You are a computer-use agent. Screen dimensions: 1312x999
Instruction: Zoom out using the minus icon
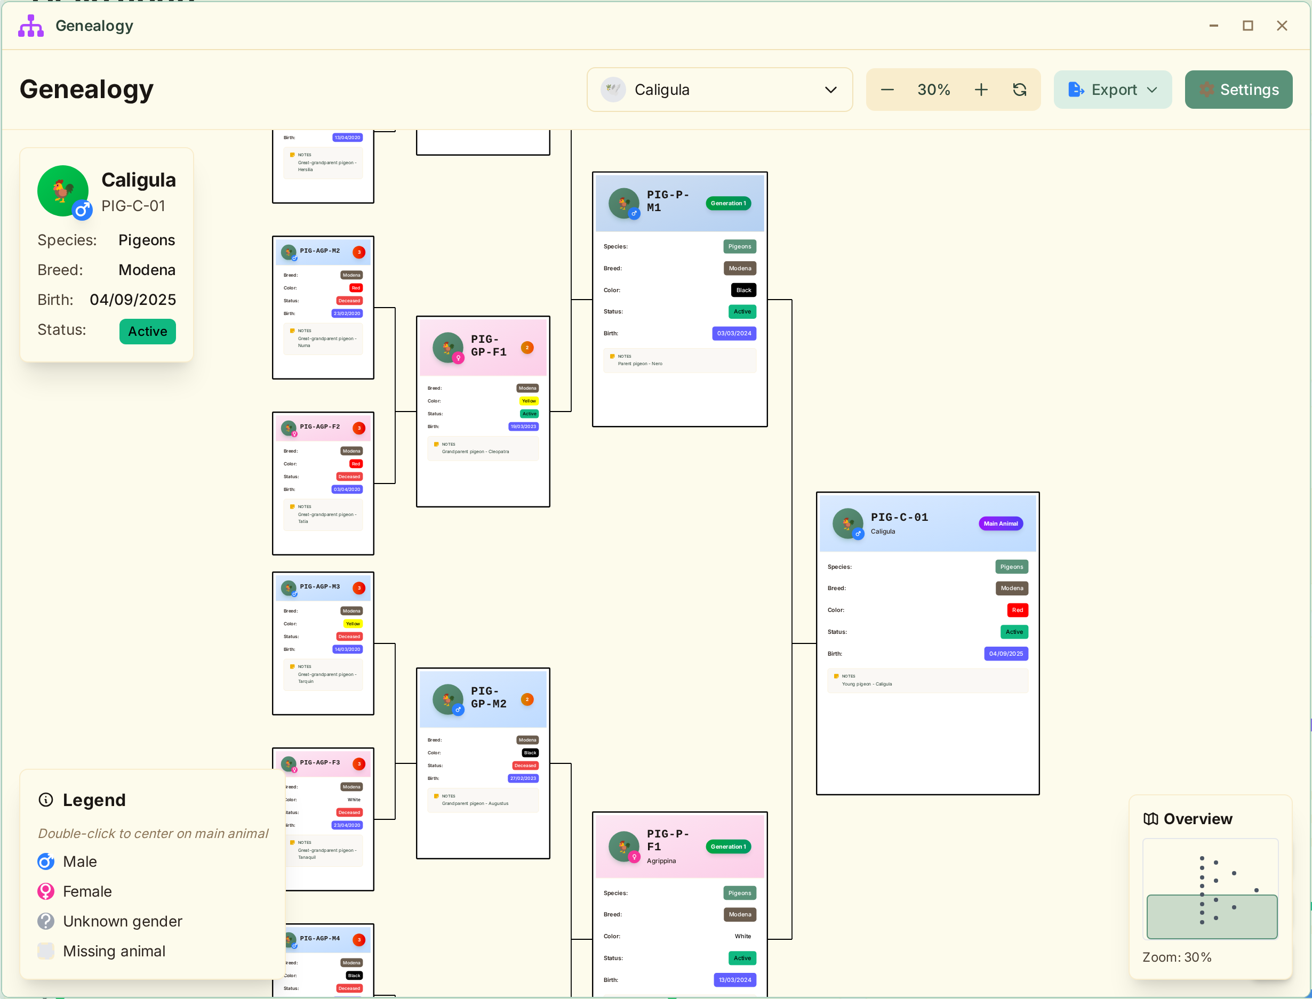point(886,89)
